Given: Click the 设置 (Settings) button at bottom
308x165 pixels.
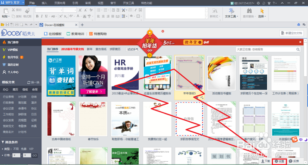Looking at the screenshot, I should point(279,161).
